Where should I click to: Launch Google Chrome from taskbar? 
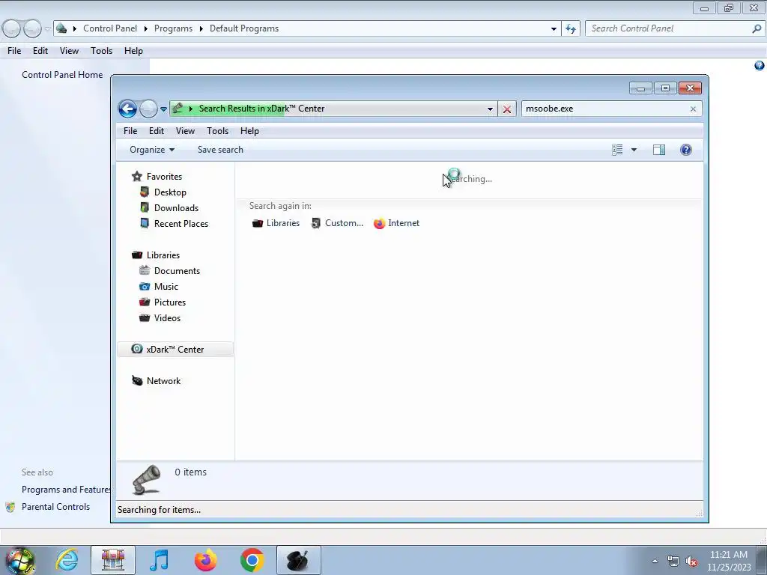point(252,560)
